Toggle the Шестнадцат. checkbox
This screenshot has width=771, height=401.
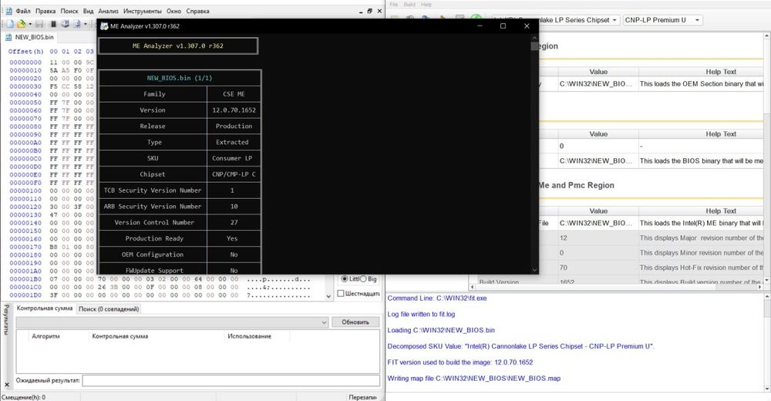[340, 293]
